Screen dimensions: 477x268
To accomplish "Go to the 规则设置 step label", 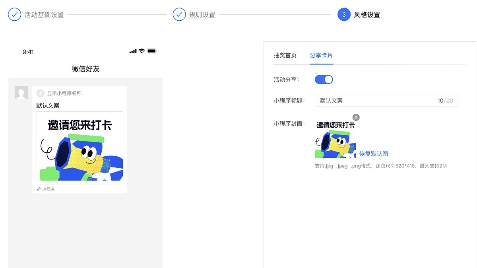I will click(202, 15).
